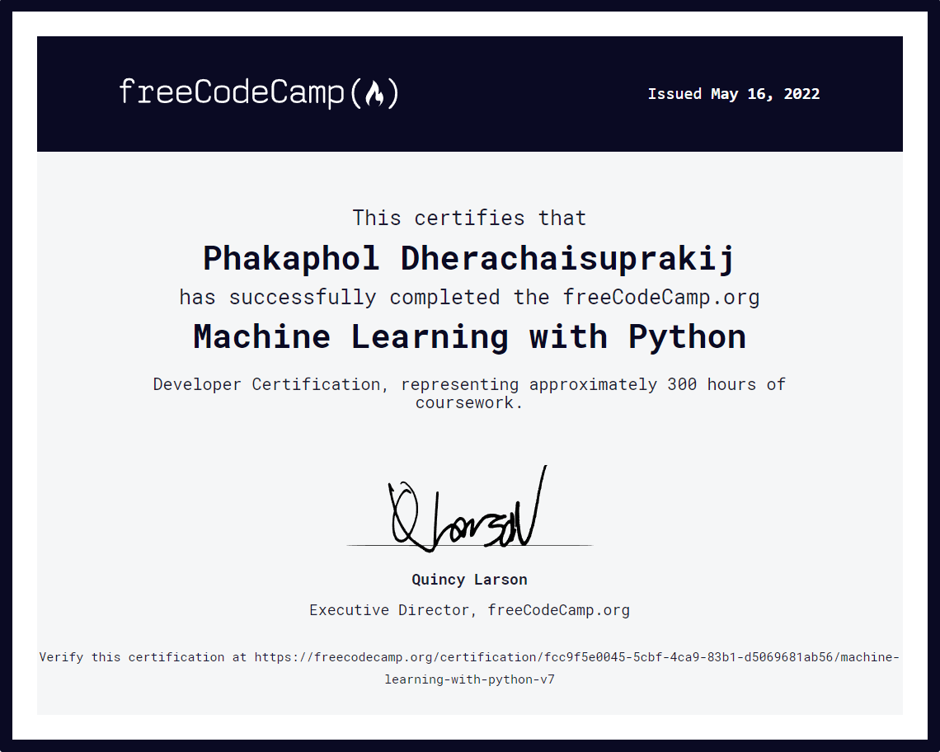Click Quincy Larson's handwritten signature
The width and height of the screenshot is (940, 752).
pyautogui.click(x=467, y=513)
